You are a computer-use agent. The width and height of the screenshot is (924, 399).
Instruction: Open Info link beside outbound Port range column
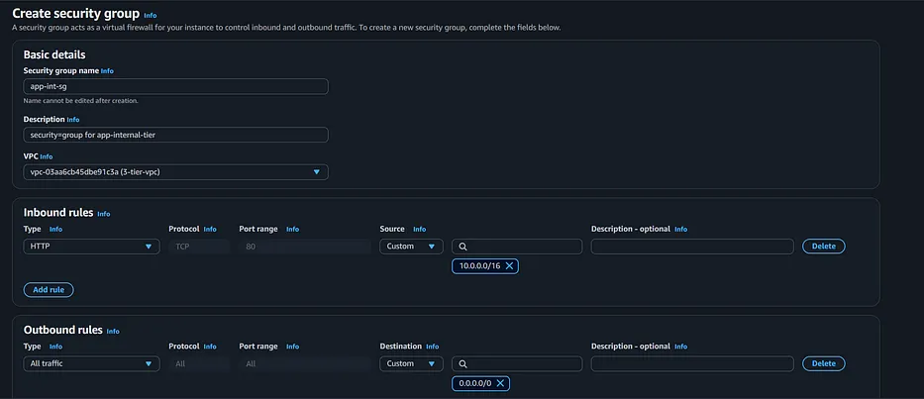[292, 347]
